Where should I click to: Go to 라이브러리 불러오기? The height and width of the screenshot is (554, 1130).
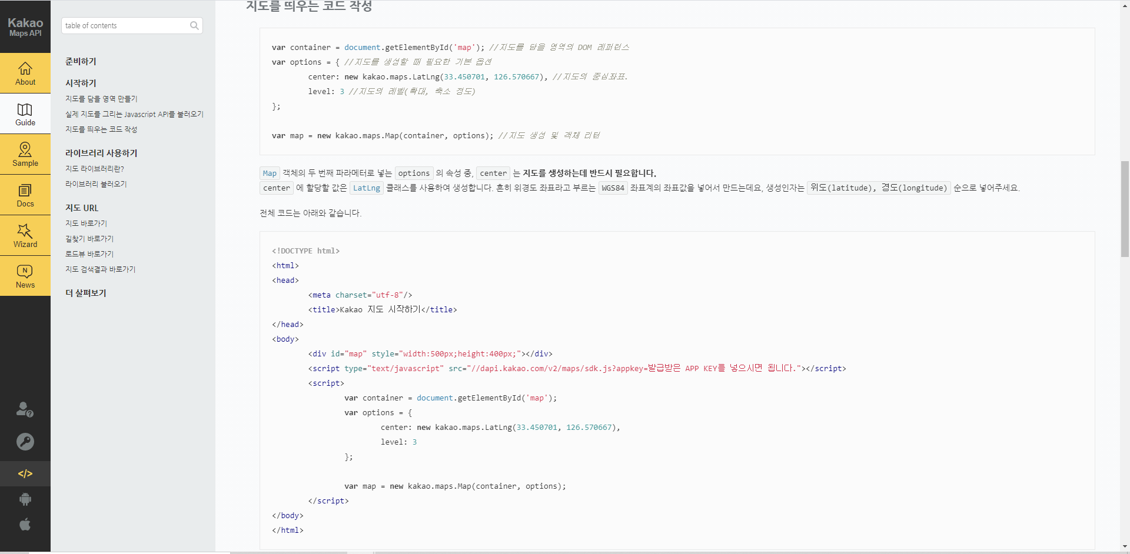coord(96,184)
